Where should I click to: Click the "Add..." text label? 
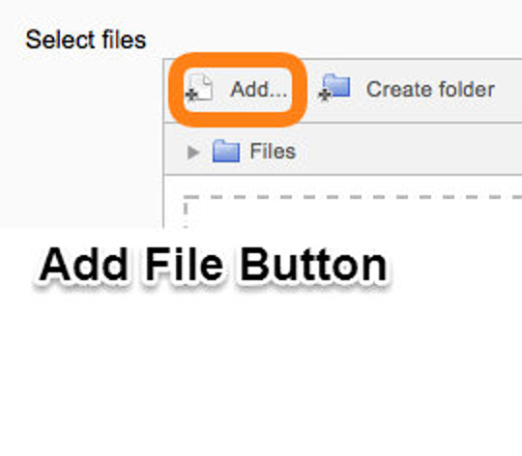click(259, 89)
